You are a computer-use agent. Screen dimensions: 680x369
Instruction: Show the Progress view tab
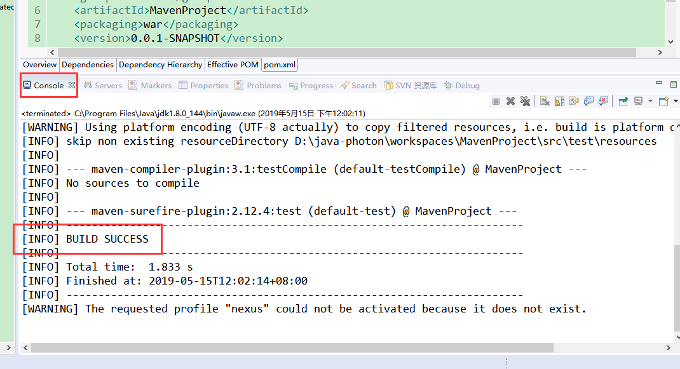click(311, 85)
